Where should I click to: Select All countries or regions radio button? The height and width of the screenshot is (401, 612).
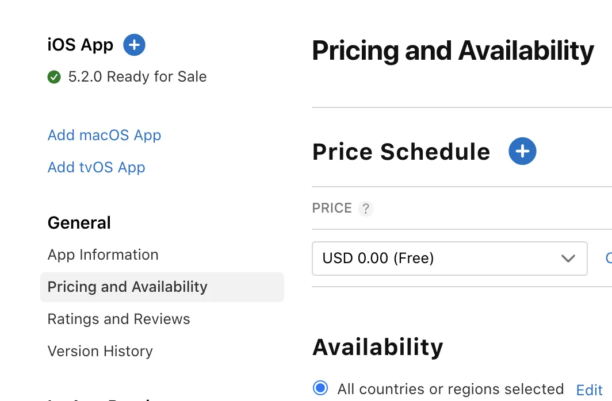point(320,388)
